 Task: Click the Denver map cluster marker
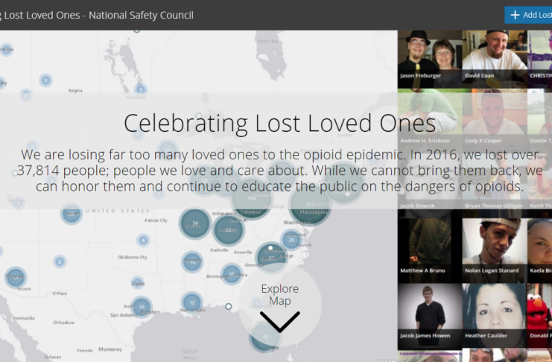pyautogui.click(x=72, y=214)
